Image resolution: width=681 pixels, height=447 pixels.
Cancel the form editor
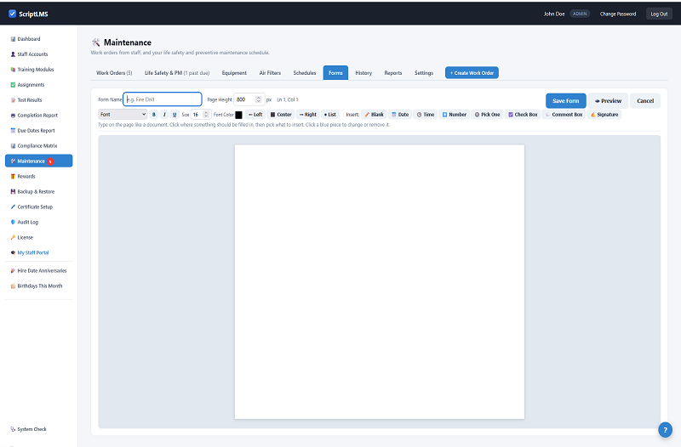pyautogui.click(x=645, y=100)
